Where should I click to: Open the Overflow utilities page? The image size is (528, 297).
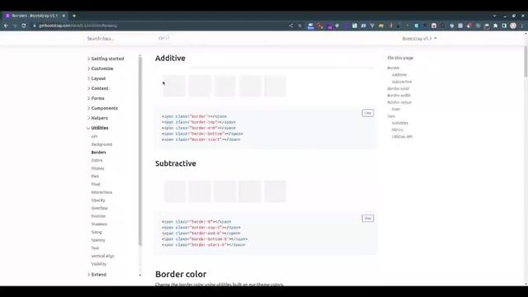click(99, 208)
